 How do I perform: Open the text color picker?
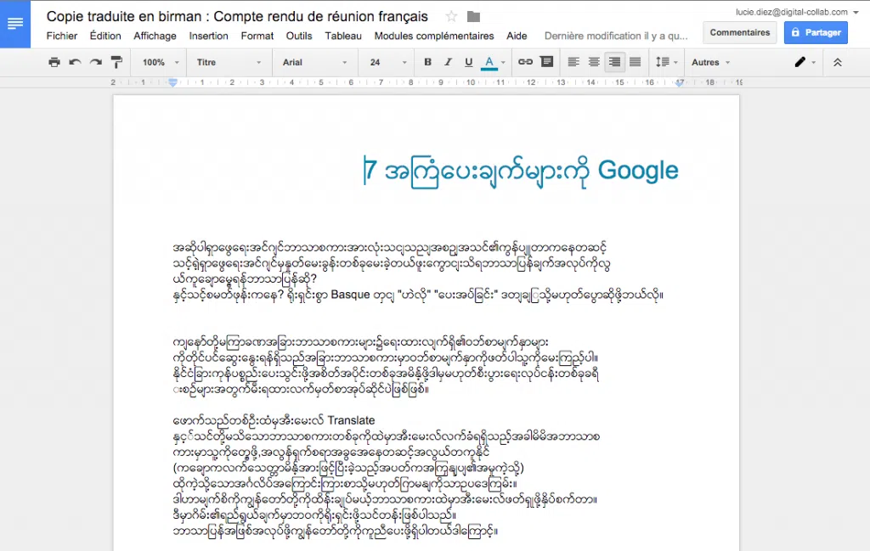pos(493,62)
